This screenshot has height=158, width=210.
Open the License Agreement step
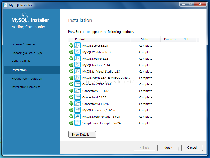click(x=25, y=44)
